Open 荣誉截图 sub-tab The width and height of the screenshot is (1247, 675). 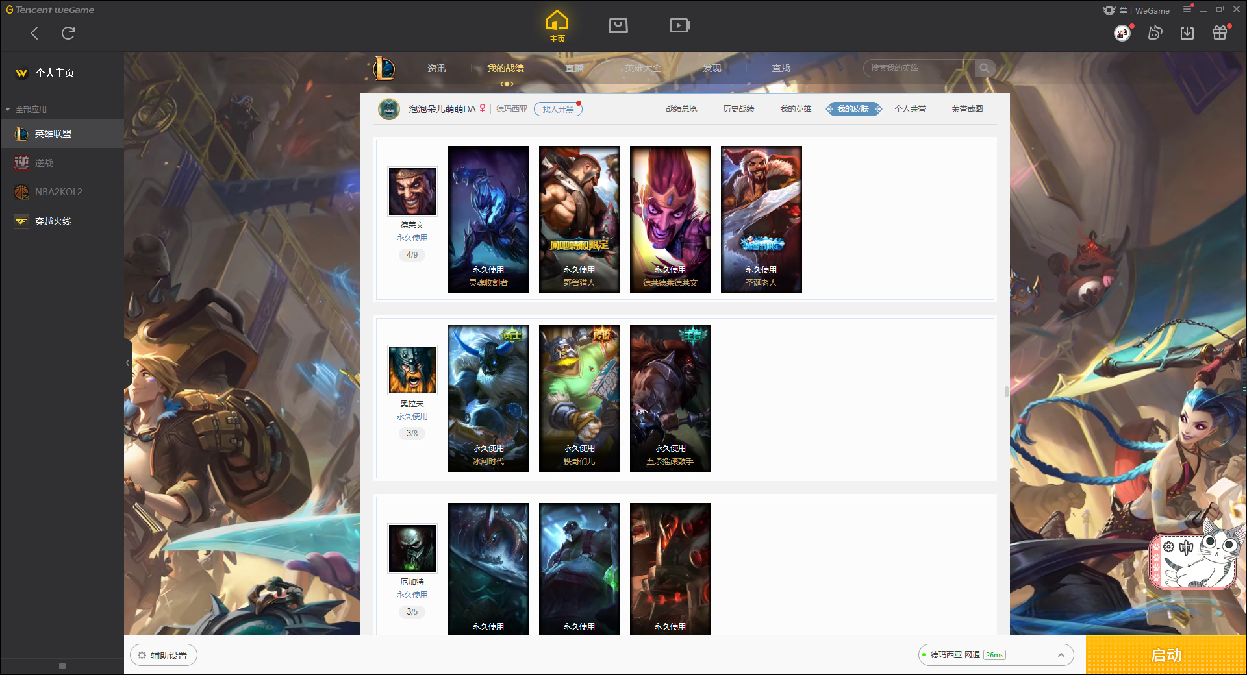pos(967,109)
